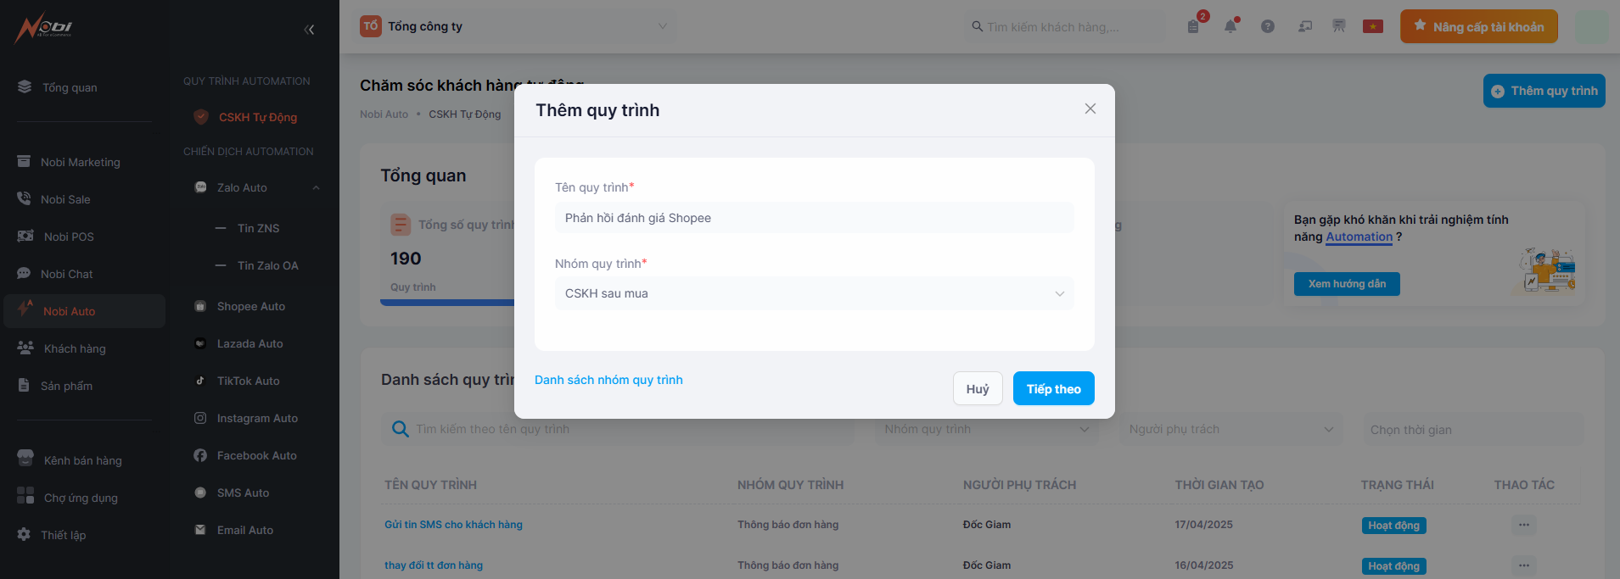1620x579 pixels.
Task: Close the Thêm quy trình dialog
Action: [x=1090, y=109]
